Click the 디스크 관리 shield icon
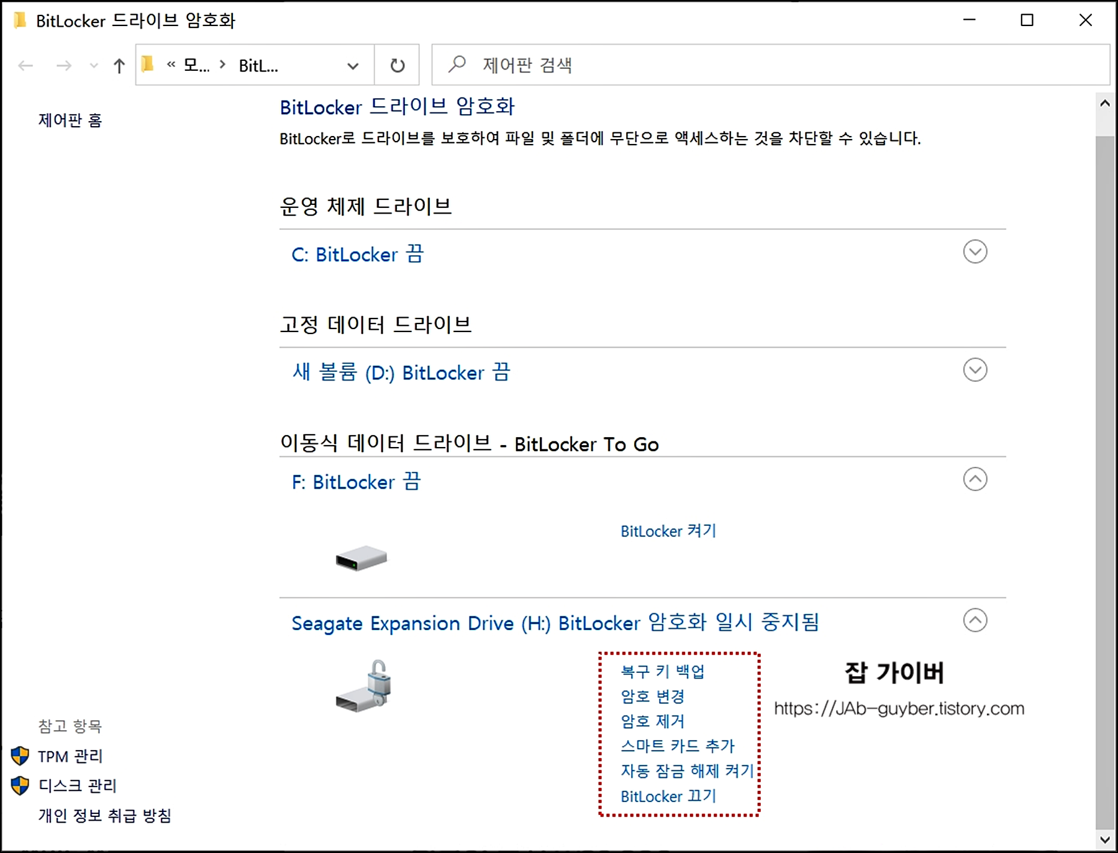Screen dimensions: 1118x853 [20, 786]
